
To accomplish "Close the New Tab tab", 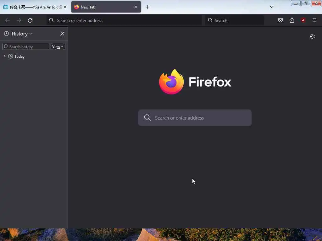I will click(136, 7).
